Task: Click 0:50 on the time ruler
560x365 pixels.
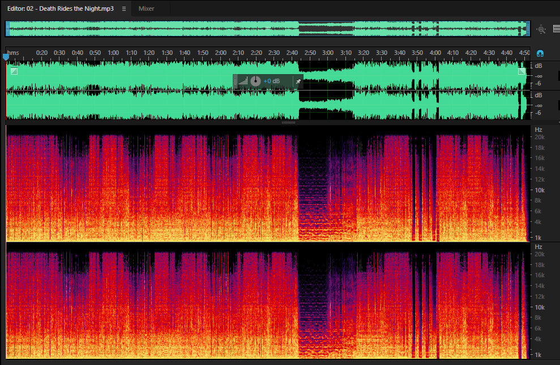Action: coord(95,53)
